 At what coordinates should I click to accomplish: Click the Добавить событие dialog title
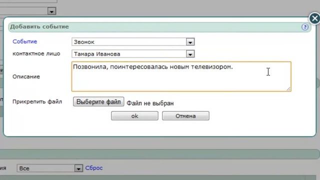(x=39, y=26)
